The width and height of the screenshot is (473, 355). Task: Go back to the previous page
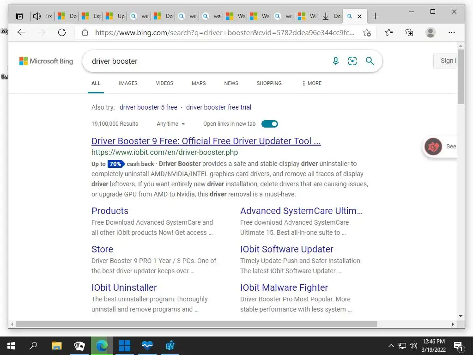pos(21,32)
